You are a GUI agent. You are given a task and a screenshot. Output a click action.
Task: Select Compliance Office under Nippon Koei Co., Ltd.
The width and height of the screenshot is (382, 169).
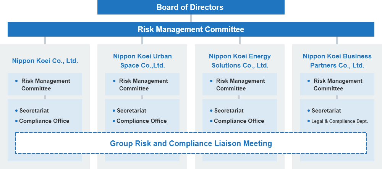pyautogui.click(x=44, y=121)
